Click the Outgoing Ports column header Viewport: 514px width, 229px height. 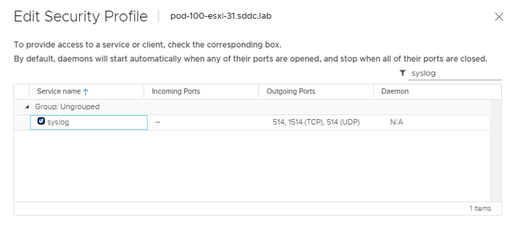291,91
